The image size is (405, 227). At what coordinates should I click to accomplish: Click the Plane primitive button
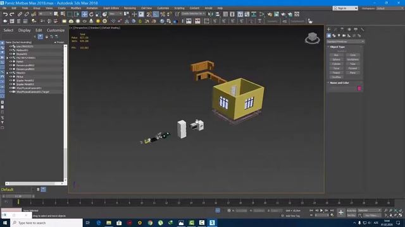(352, 73)
